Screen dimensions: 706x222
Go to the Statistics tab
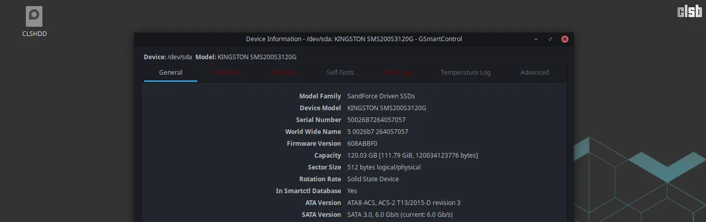click(284, 73)
